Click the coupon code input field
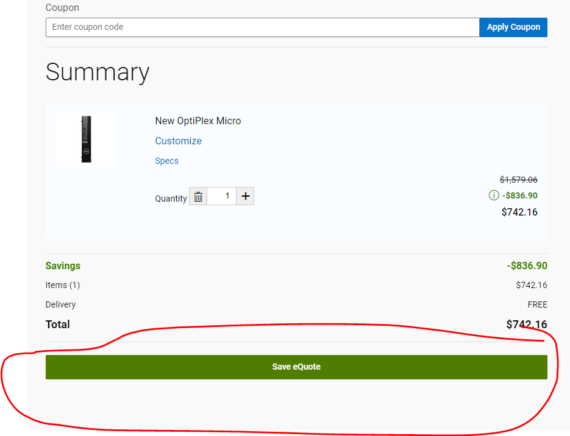This screenshot has height=436, width=570. pos(262,27)
